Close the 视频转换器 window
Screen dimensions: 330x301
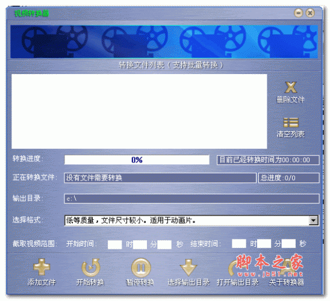click(310, 13)
